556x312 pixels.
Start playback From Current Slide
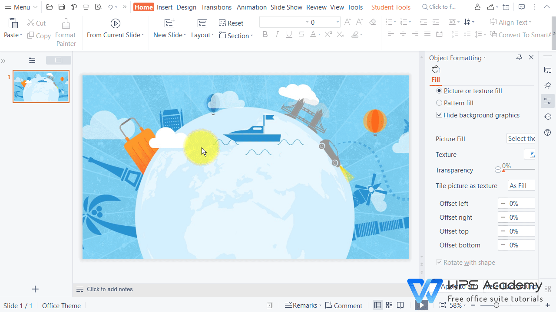115,23
